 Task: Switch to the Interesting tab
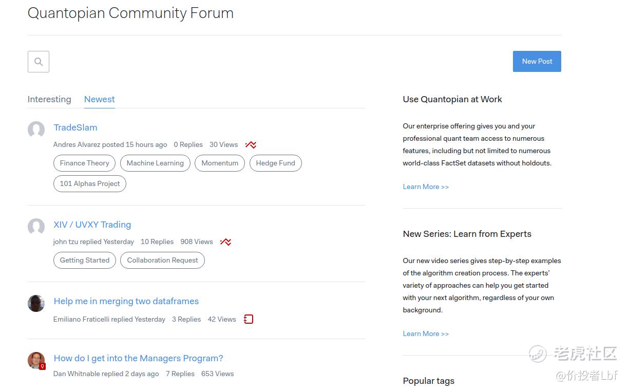[x=49, y=99]
